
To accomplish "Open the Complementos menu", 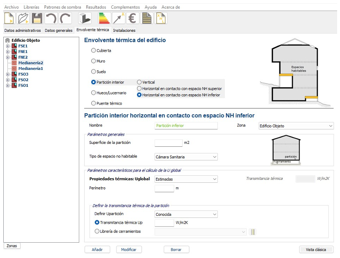I will [125, 7].
